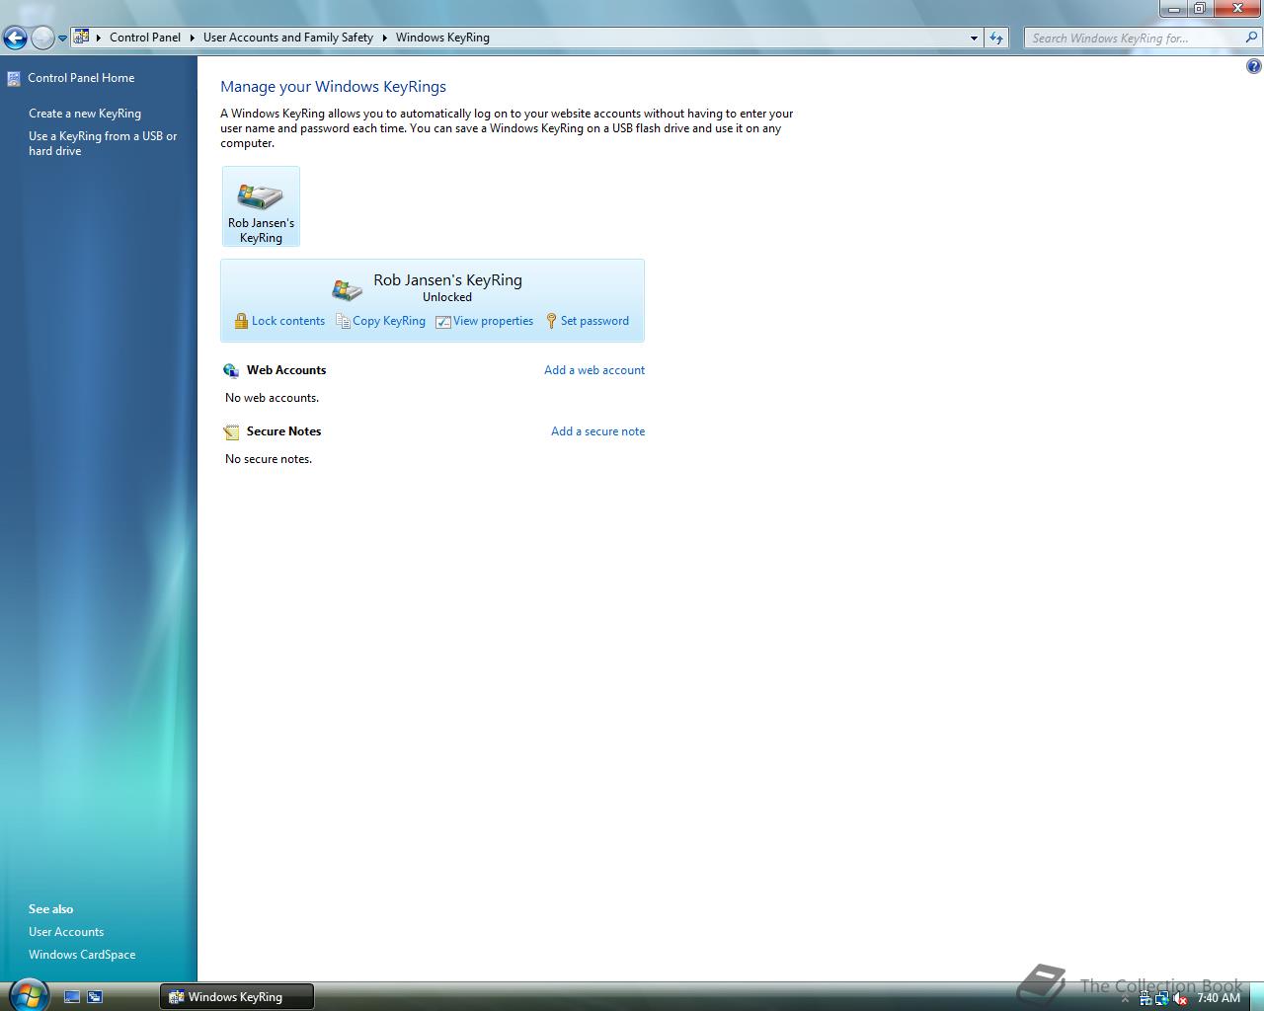The image size is (1264, 1011).
Task: Click the search magnifier icon
Action: coord(1252,38)
